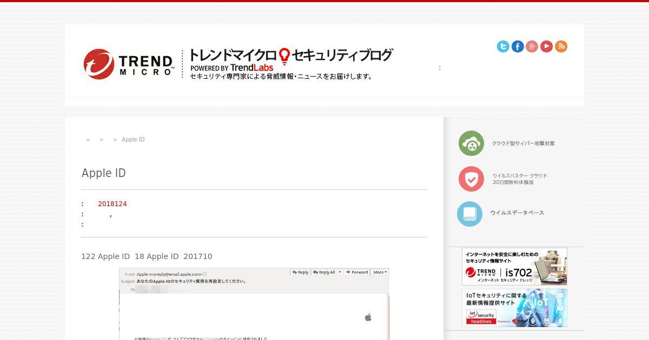Image resolution: width=649 pixels, height=340 pixels.
Task: Click the Apple ID breadcrumb item
Action: pos(133,139)
